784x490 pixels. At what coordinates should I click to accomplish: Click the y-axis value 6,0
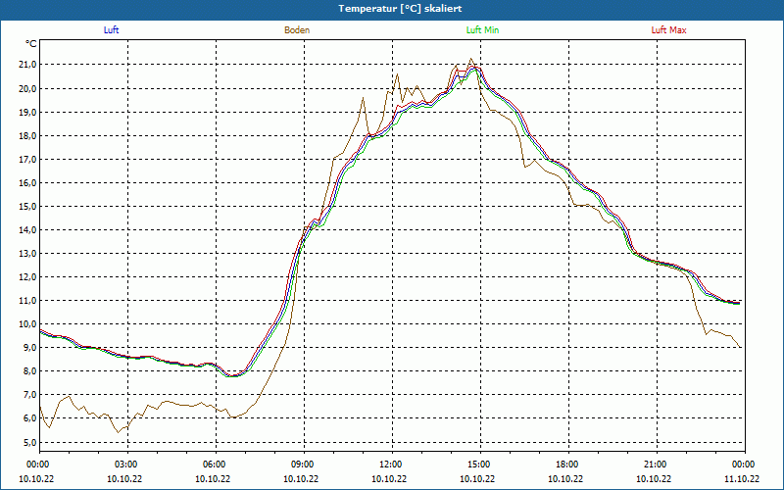click(29, 418)
